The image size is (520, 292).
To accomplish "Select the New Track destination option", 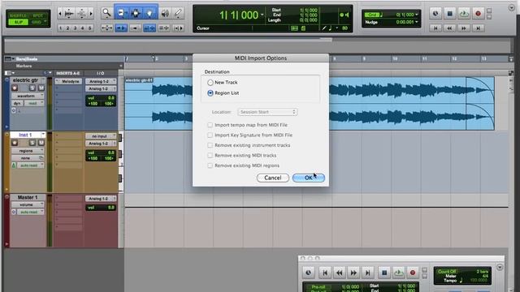I will tap(210, 83).
